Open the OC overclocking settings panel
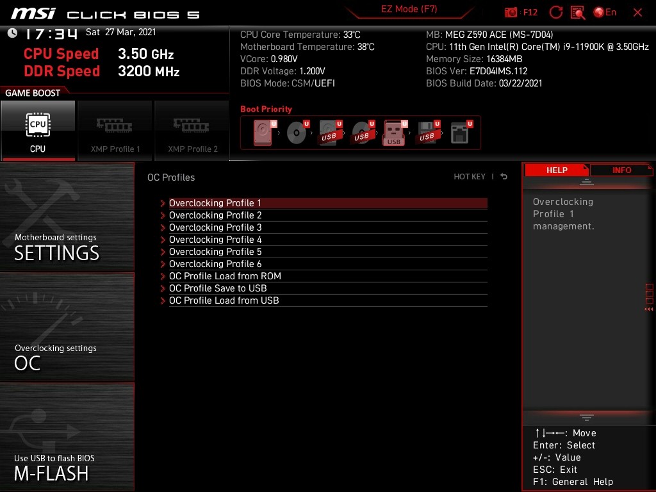 [67, 327]
